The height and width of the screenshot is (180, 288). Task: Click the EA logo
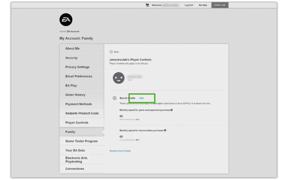click(66, 20)
